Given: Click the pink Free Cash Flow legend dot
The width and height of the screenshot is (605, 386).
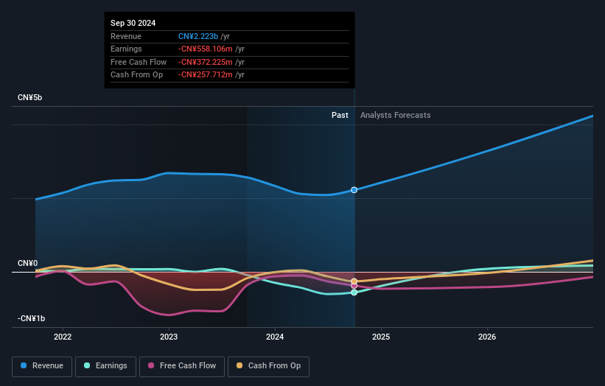Looking at the screenshot, I should point(151,365).
